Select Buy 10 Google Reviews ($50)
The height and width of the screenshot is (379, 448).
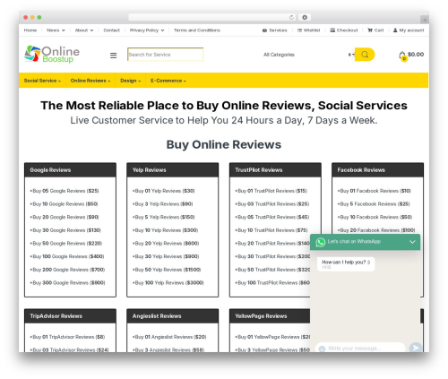[x=64, y=204]
